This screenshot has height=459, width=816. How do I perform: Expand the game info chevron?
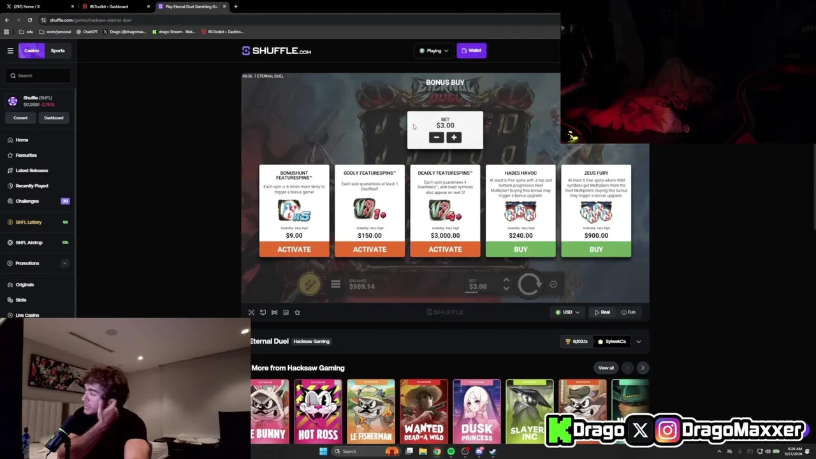[639, 342]
